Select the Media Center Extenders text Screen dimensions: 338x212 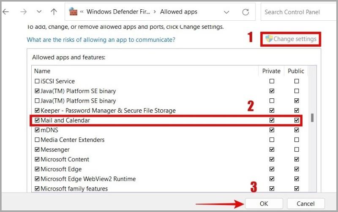pos(73,140)
